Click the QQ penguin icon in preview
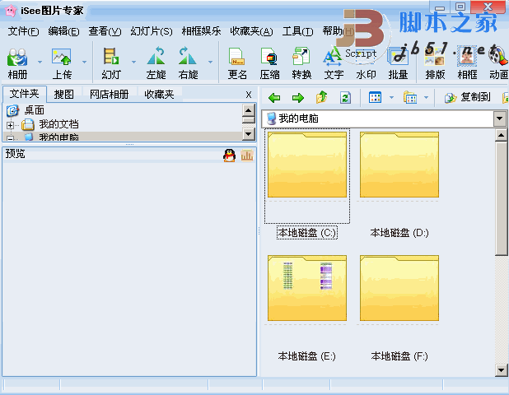 pyautogui.click(x=229, y=156)
